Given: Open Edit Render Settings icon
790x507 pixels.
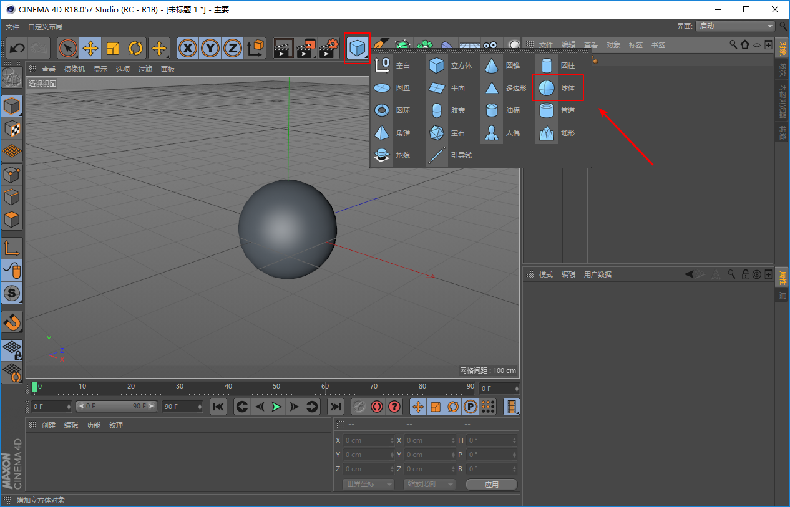Looking at the screenshot, I should point(329,48).
